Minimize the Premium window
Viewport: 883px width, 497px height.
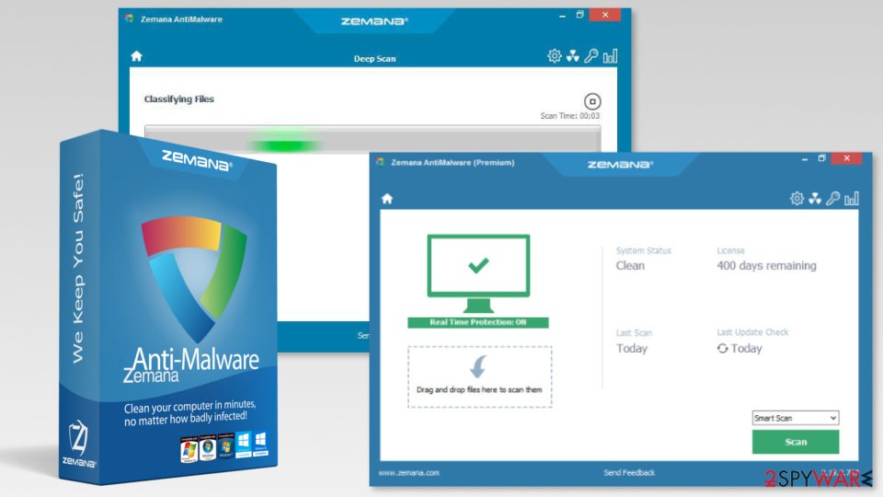[x=805, y=159]
